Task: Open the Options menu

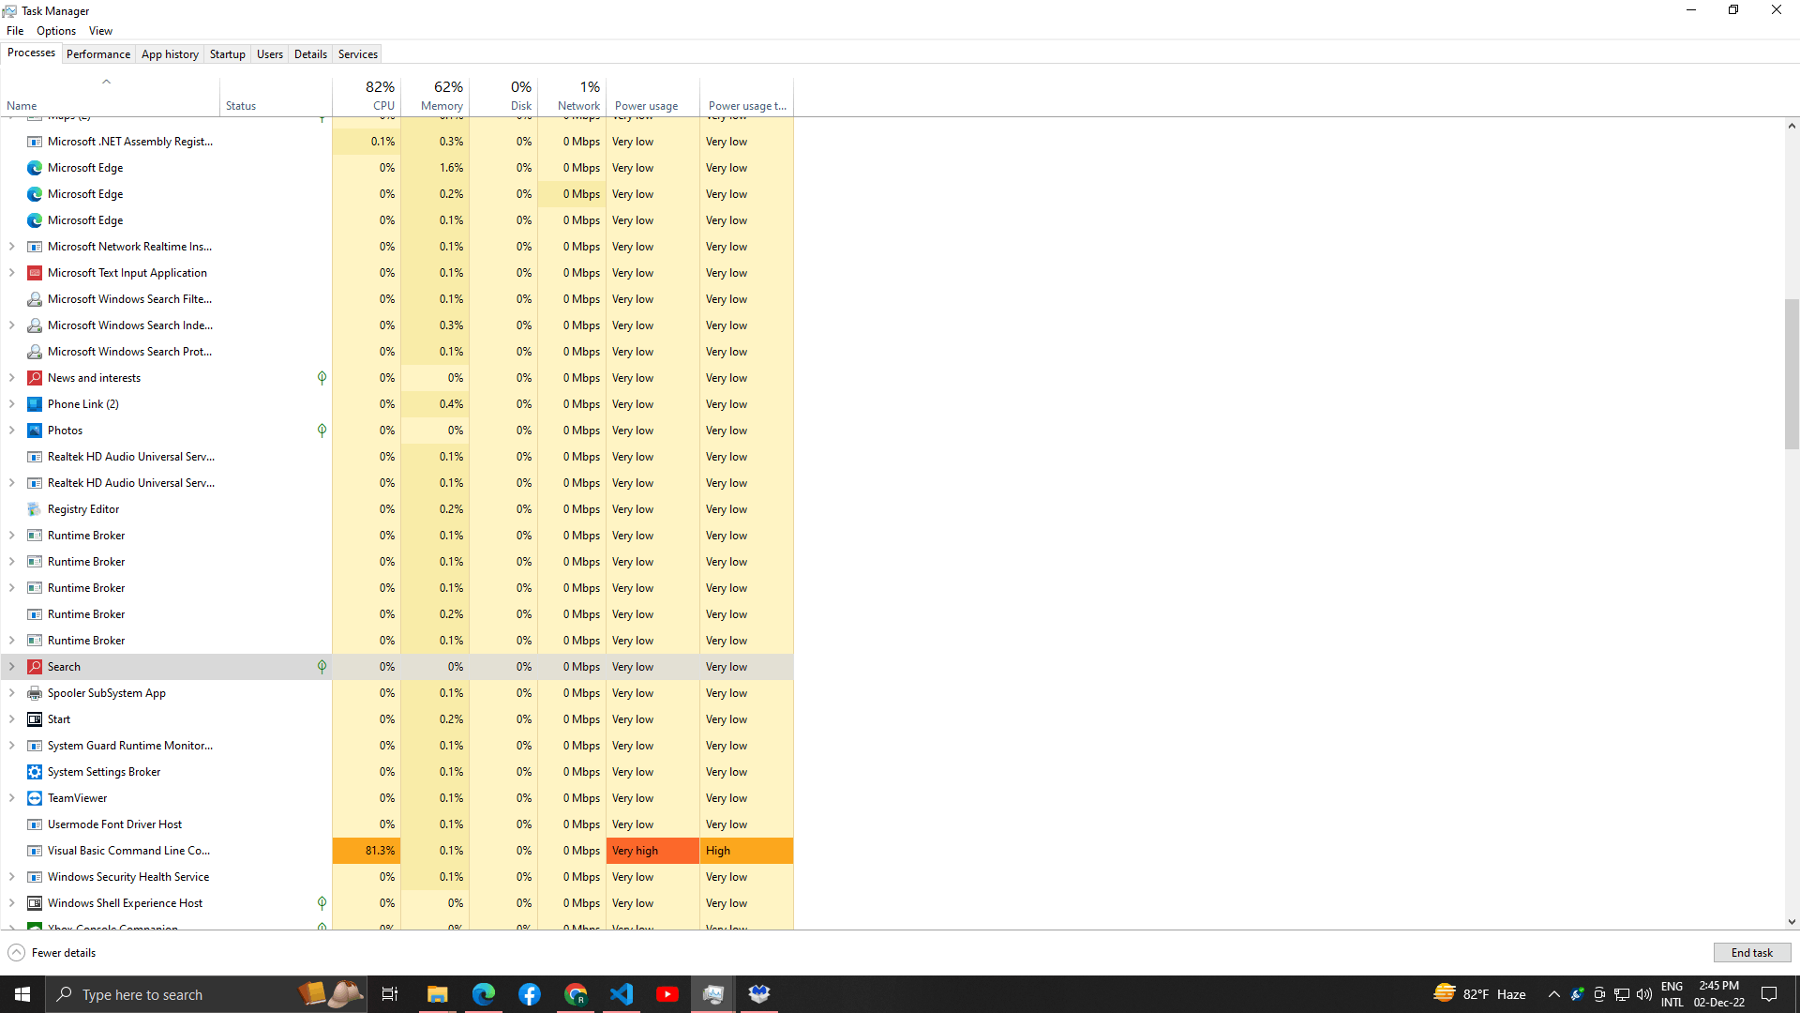Action: [x=55, y=30]
